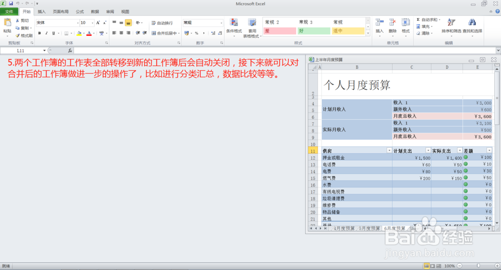Switch to Page Layout view in status bar
501x270 pixels.
coord(432,266)
